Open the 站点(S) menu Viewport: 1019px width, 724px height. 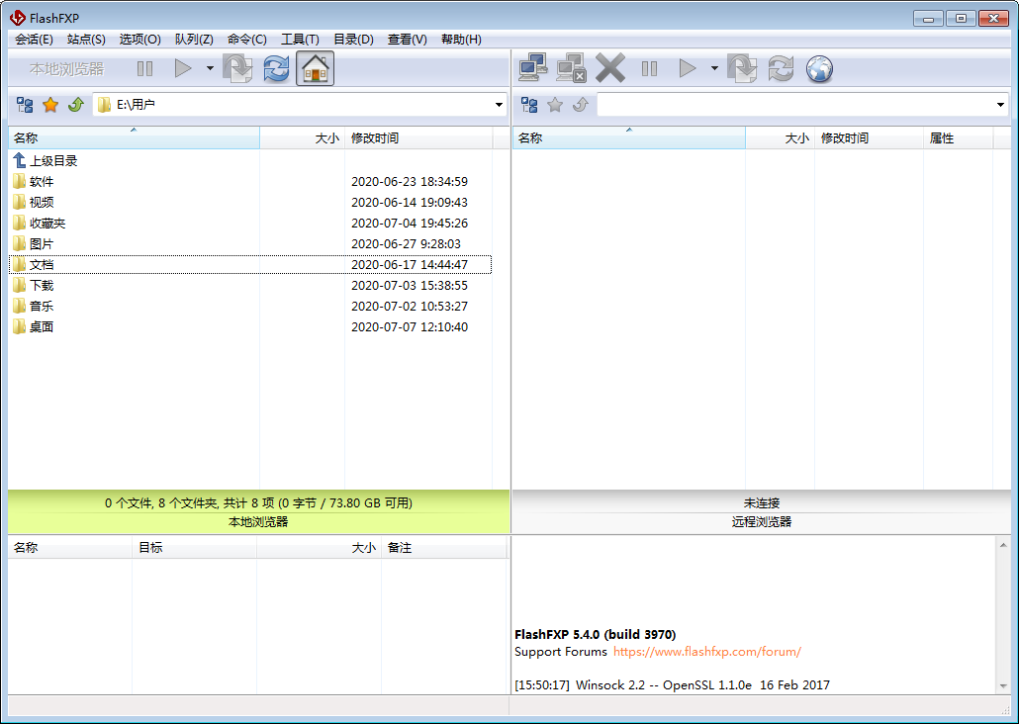[86, 40]
